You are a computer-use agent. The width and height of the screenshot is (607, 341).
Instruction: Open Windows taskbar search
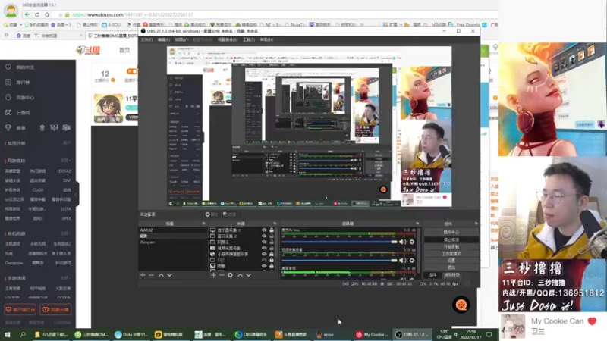[x=23, y=334]
